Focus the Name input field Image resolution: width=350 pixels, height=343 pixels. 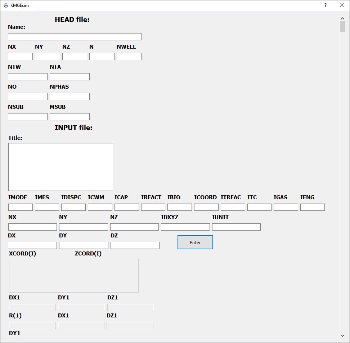[x=75, y=37]
